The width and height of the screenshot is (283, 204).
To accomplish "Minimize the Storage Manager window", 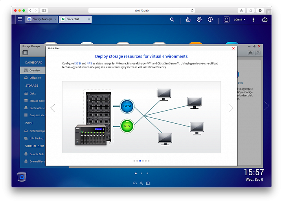I will [x=249, y=46].
